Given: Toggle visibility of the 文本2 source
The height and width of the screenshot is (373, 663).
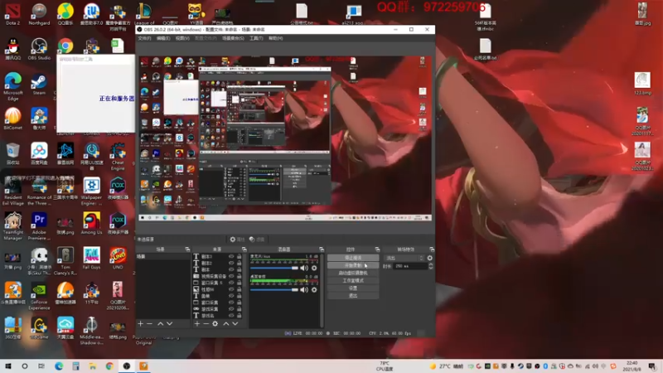Looking at the screenshot, I should 231,263.
